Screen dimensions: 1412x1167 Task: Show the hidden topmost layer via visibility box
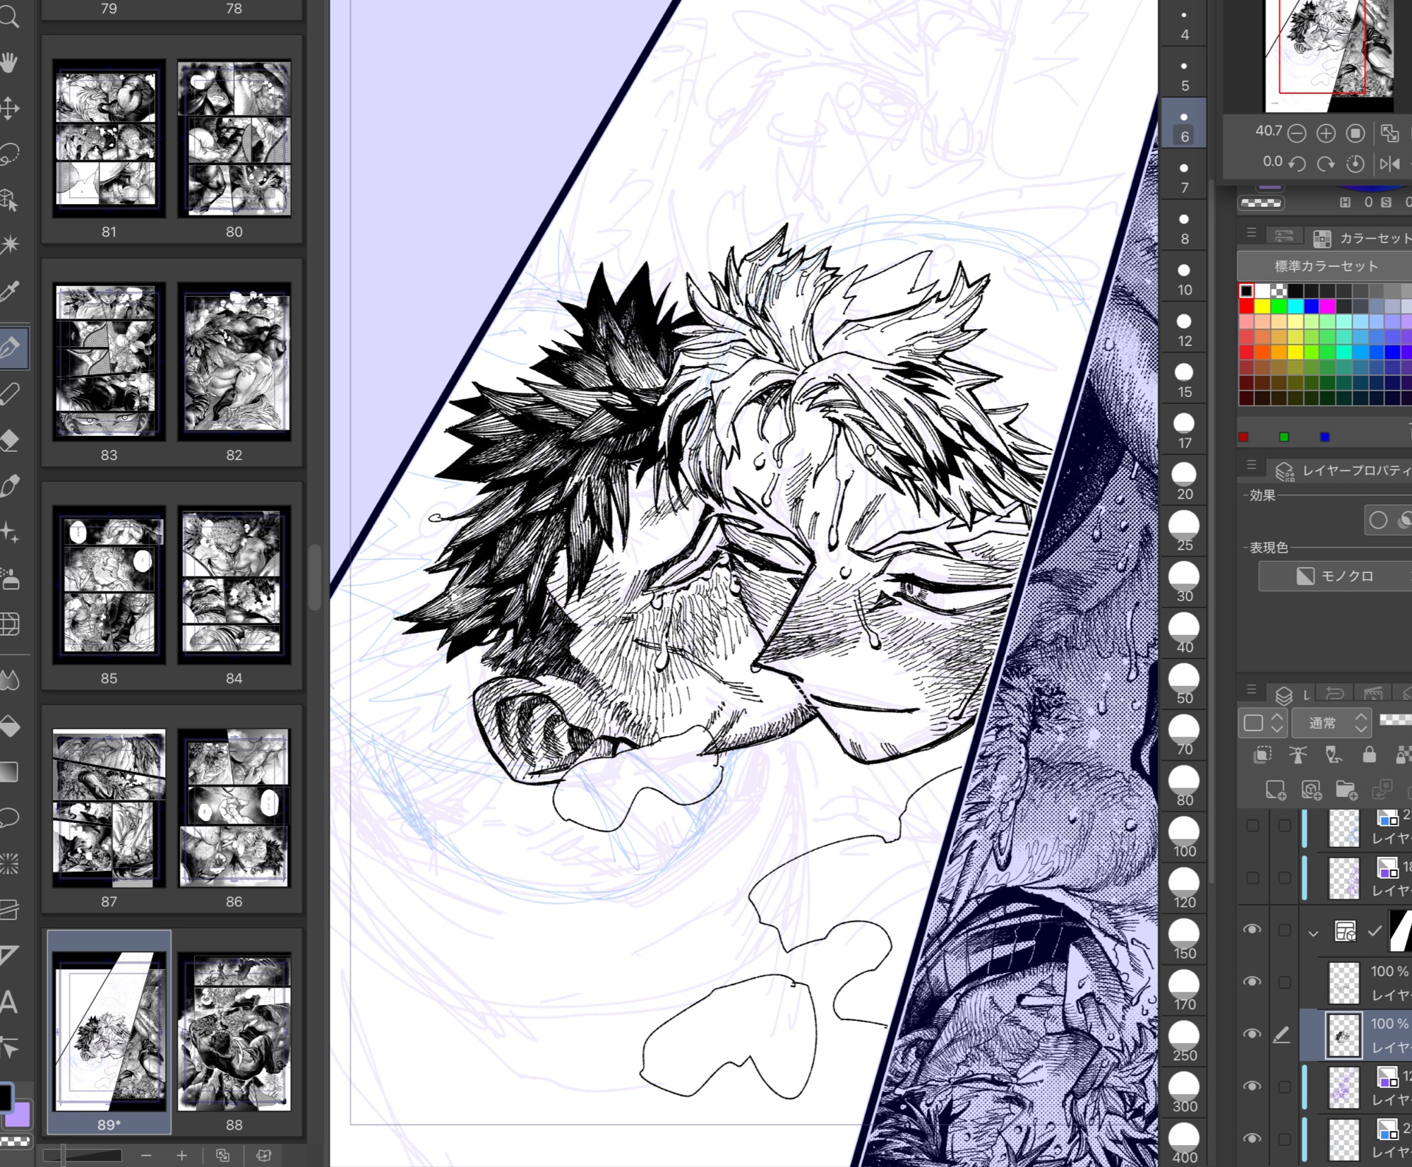click(1252, 825)
